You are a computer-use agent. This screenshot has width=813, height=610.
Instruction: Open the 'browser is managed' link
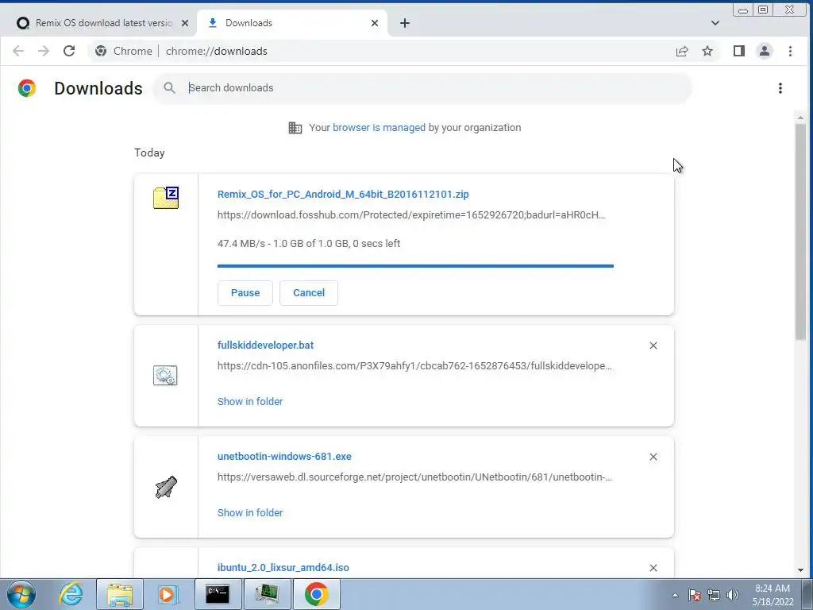pos(379,128)
